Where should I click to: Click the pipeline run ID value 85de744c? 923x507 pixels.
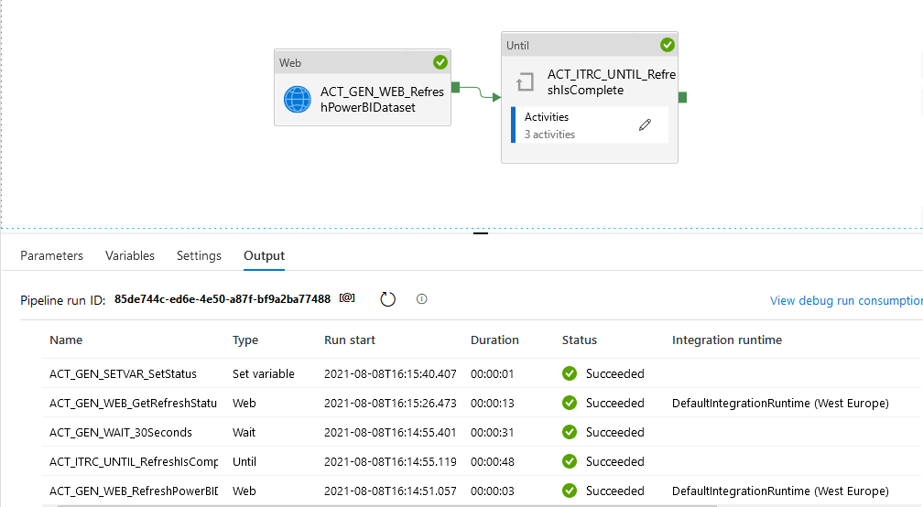click(223, 299)
